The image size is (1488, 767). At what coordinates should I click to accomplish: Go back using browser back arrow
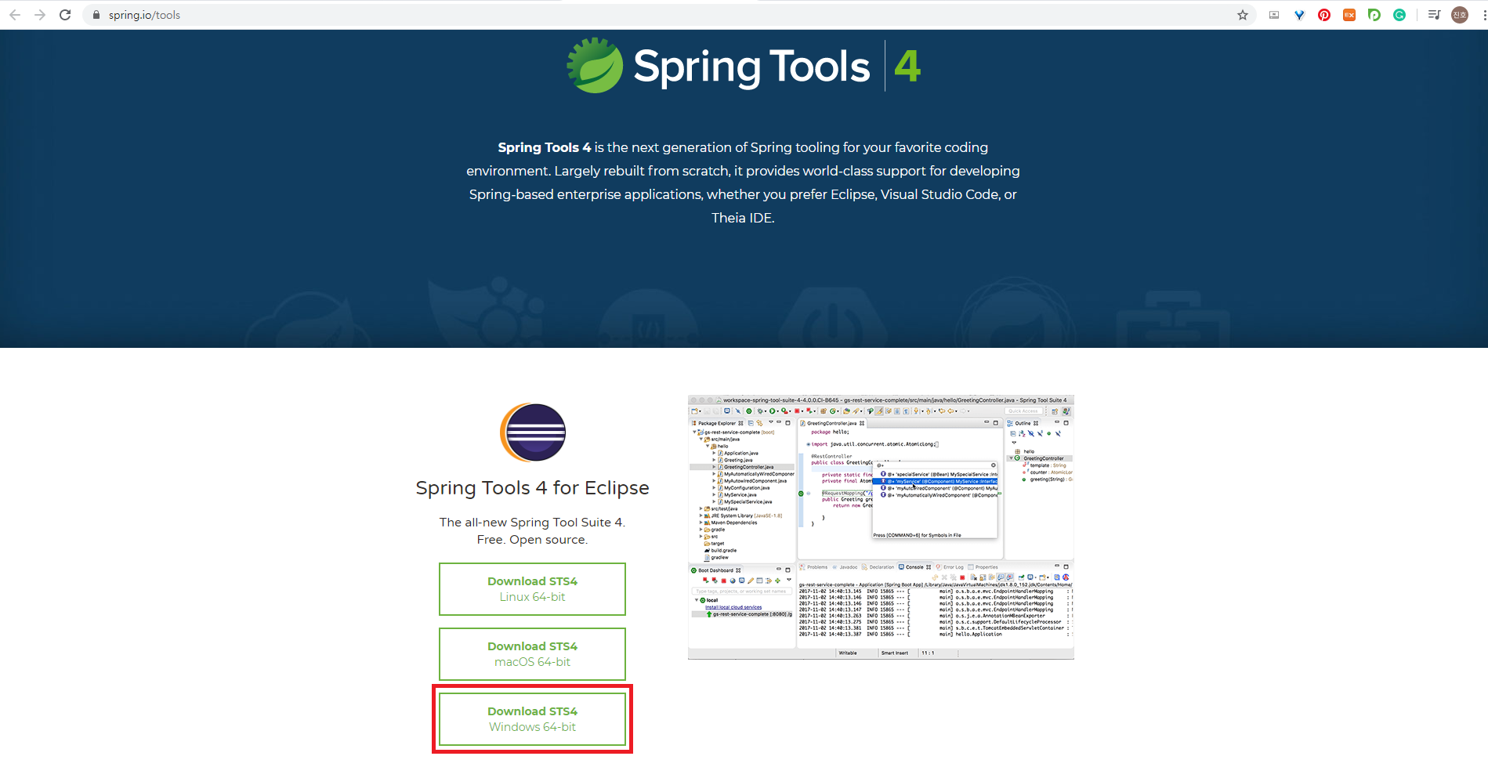pyautogui.click(x=15, y=15)
